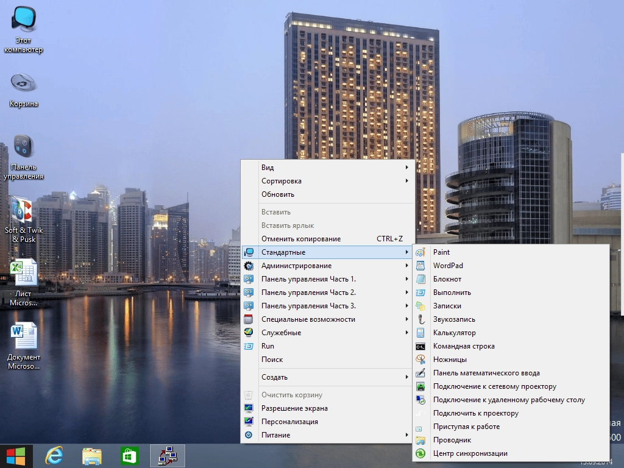Click the Питание power icon
Image resolution: width=624 pixels, height=468 pixels.
click(x=249, y=435)
